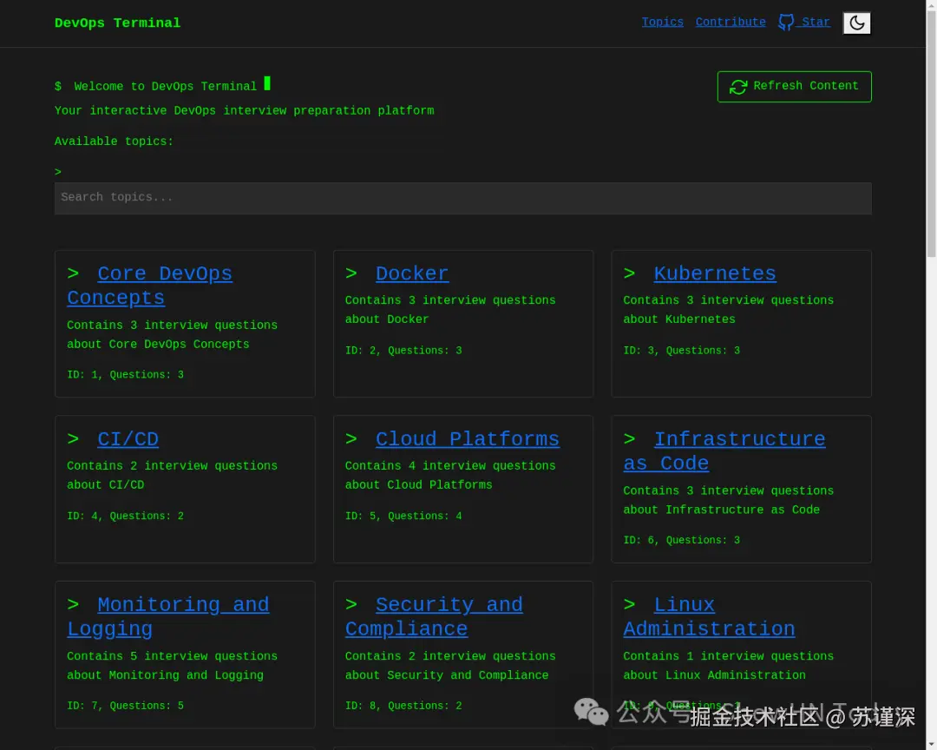Open the Infrastructure as Code topic
The height and width of the screenshot is (750, 937).
point(724,451)
